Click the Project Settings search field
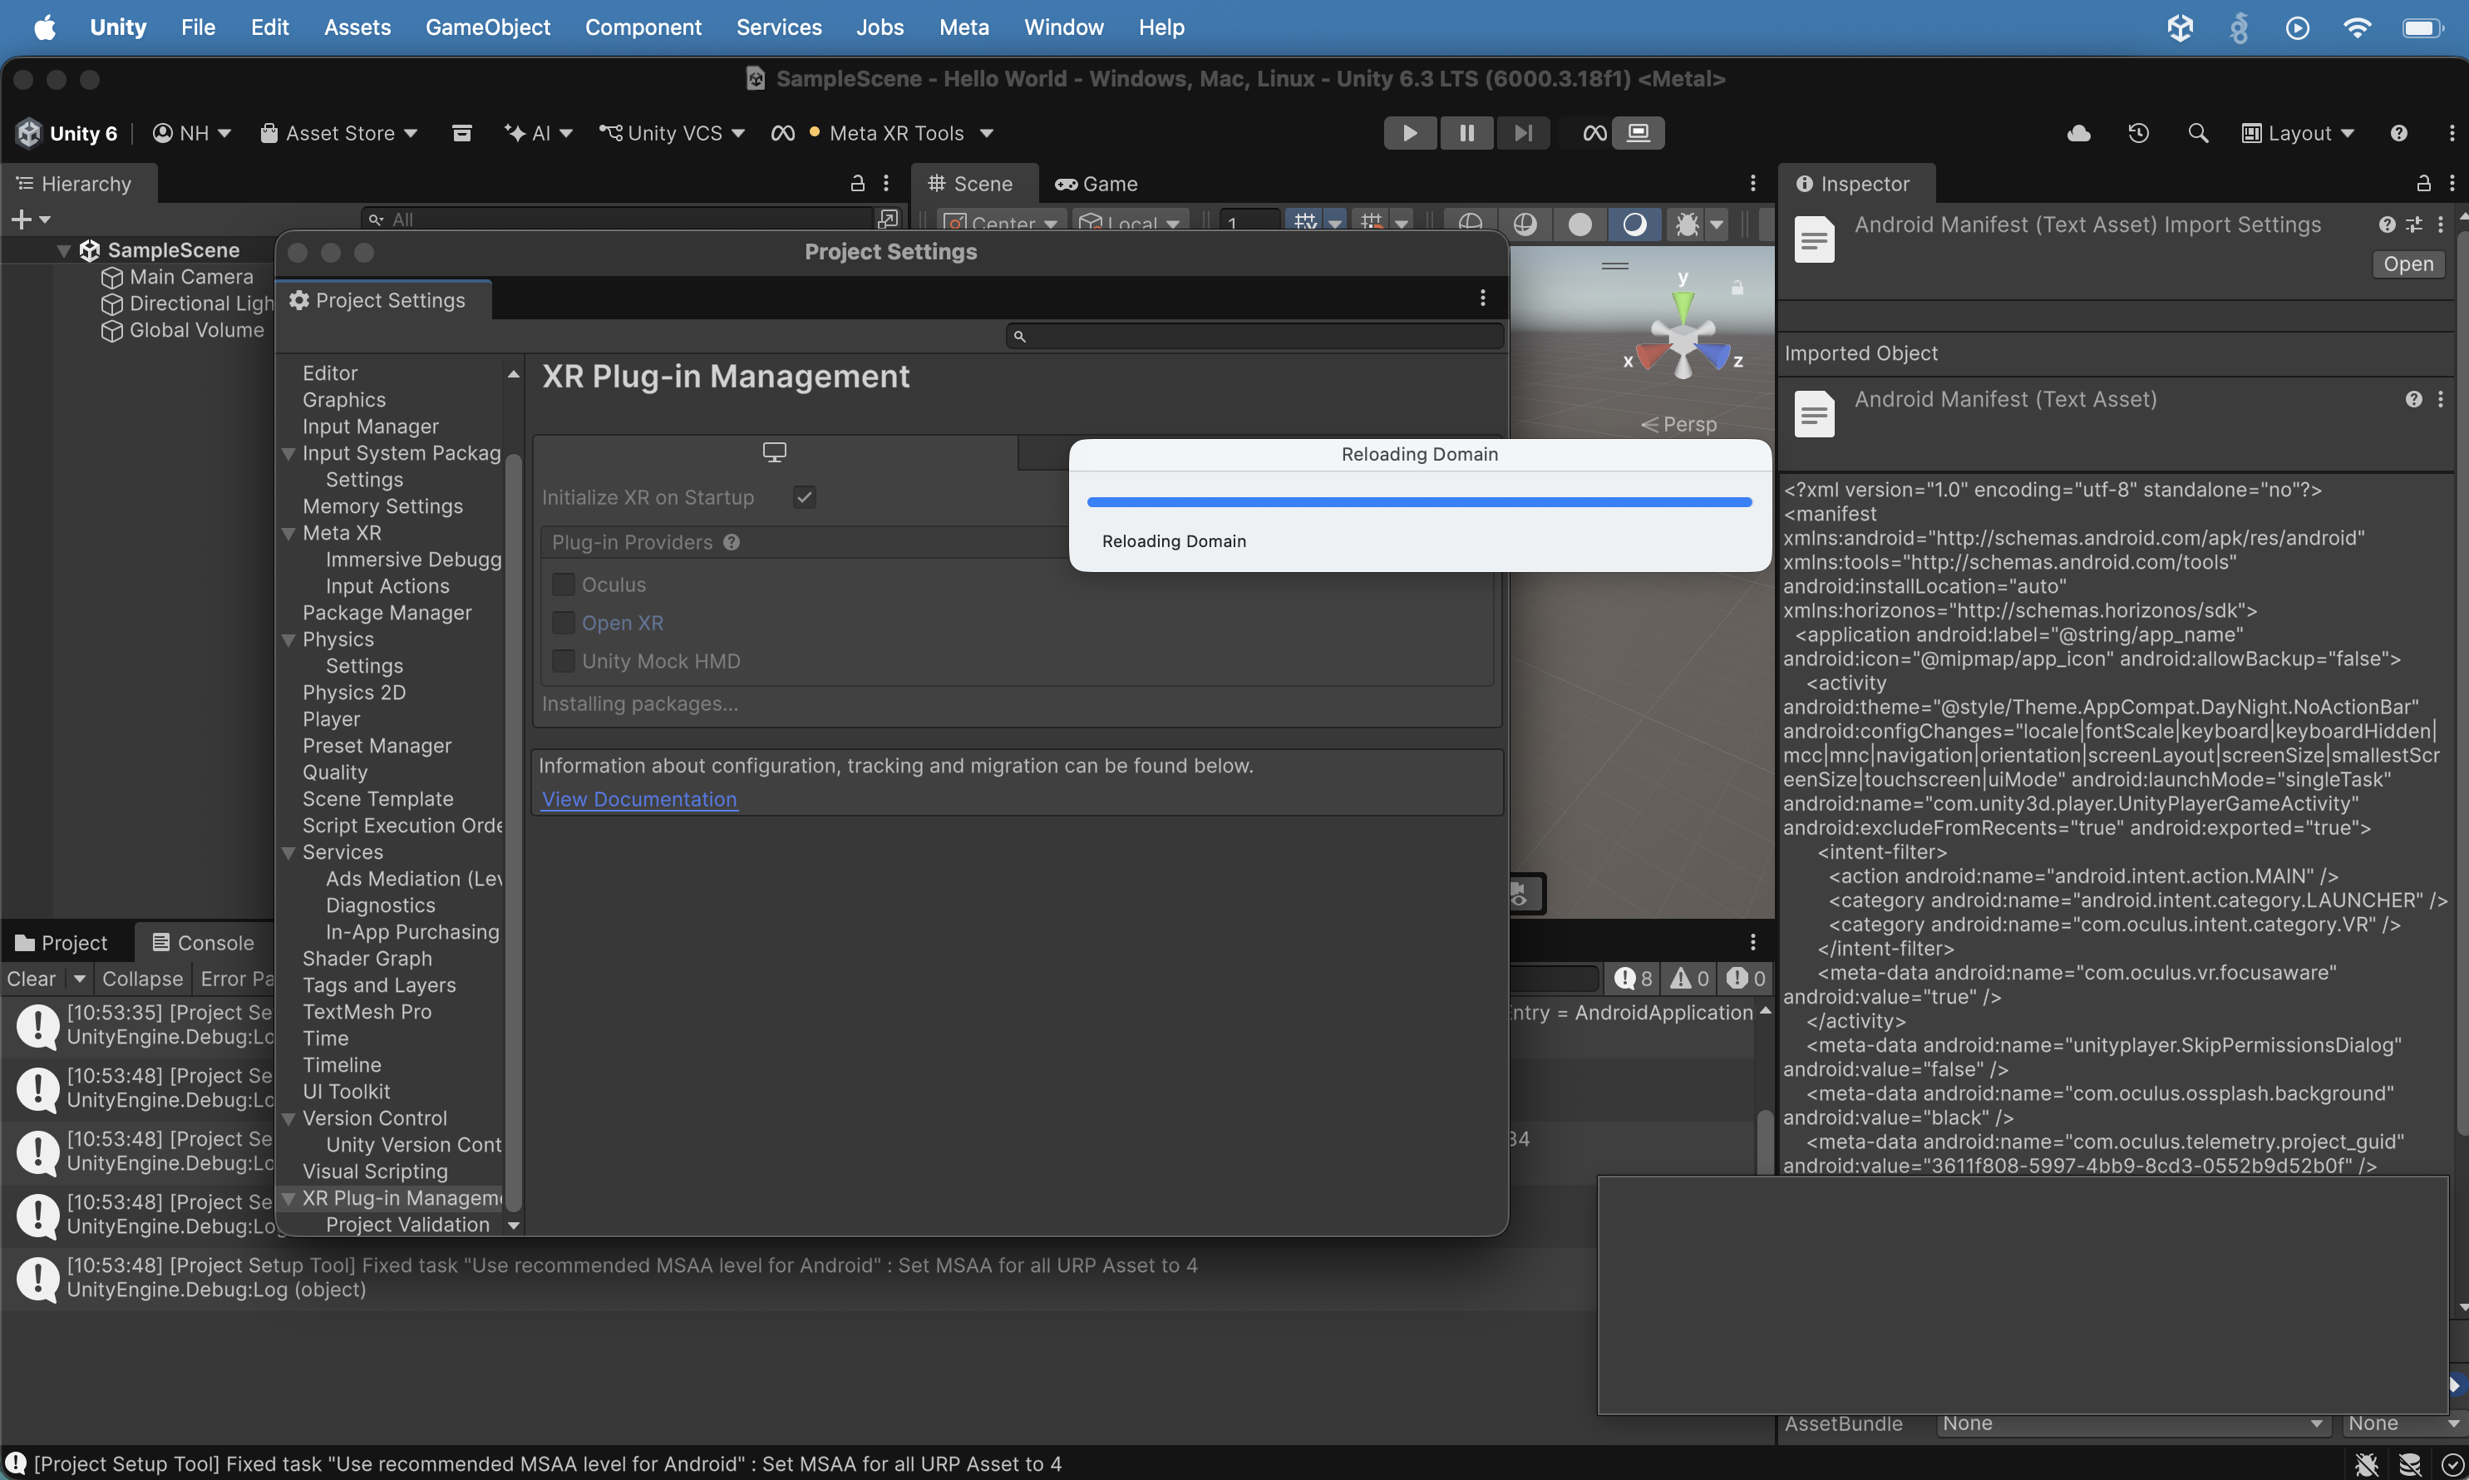The height and width of the screenshot is (1480, 2469). 1255,336
